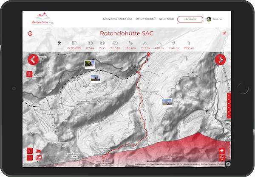Open the Mein Adventure Log menu
This screenshot has height=177, width=255.
(118, 19)
